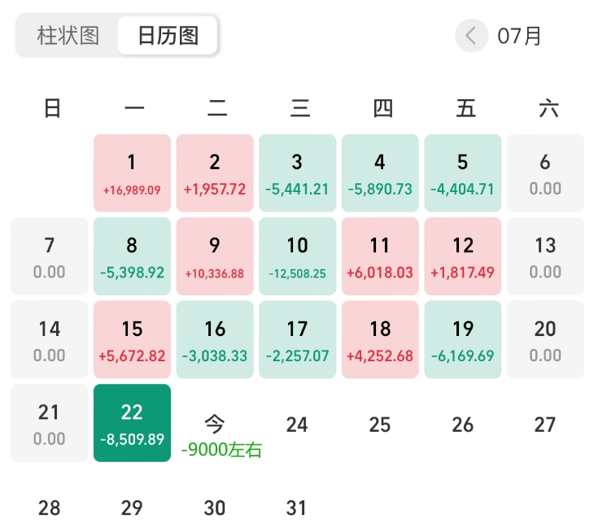Select Sunday day 7 cell
This screenshot has height=528, width=607.
pos(49,256)
